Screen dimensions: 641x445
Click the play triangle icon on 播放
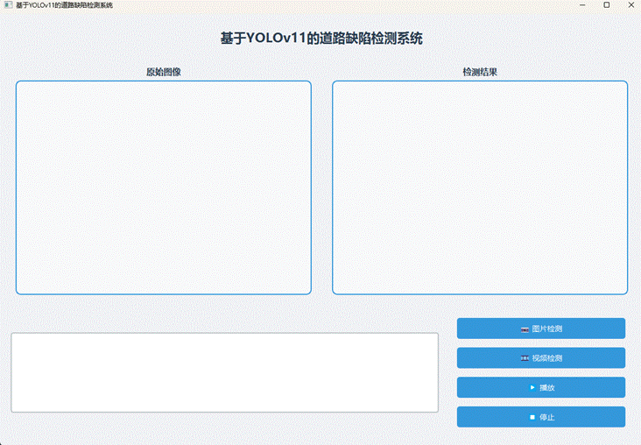[532, 387]
